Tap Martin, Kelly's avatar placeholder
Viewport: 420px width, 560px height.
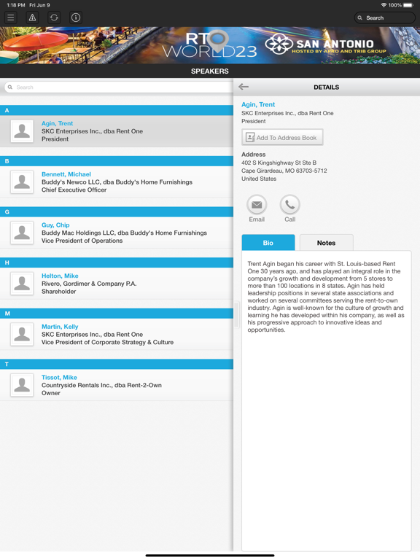[22, 334]
